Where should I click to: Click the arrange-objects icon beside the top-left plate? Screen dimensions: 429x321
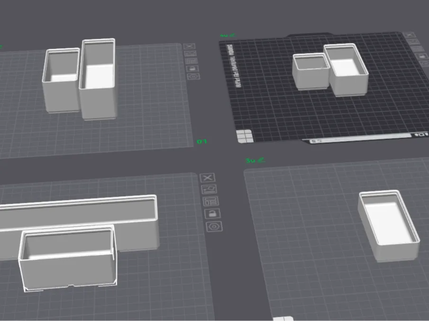point(191,53)
